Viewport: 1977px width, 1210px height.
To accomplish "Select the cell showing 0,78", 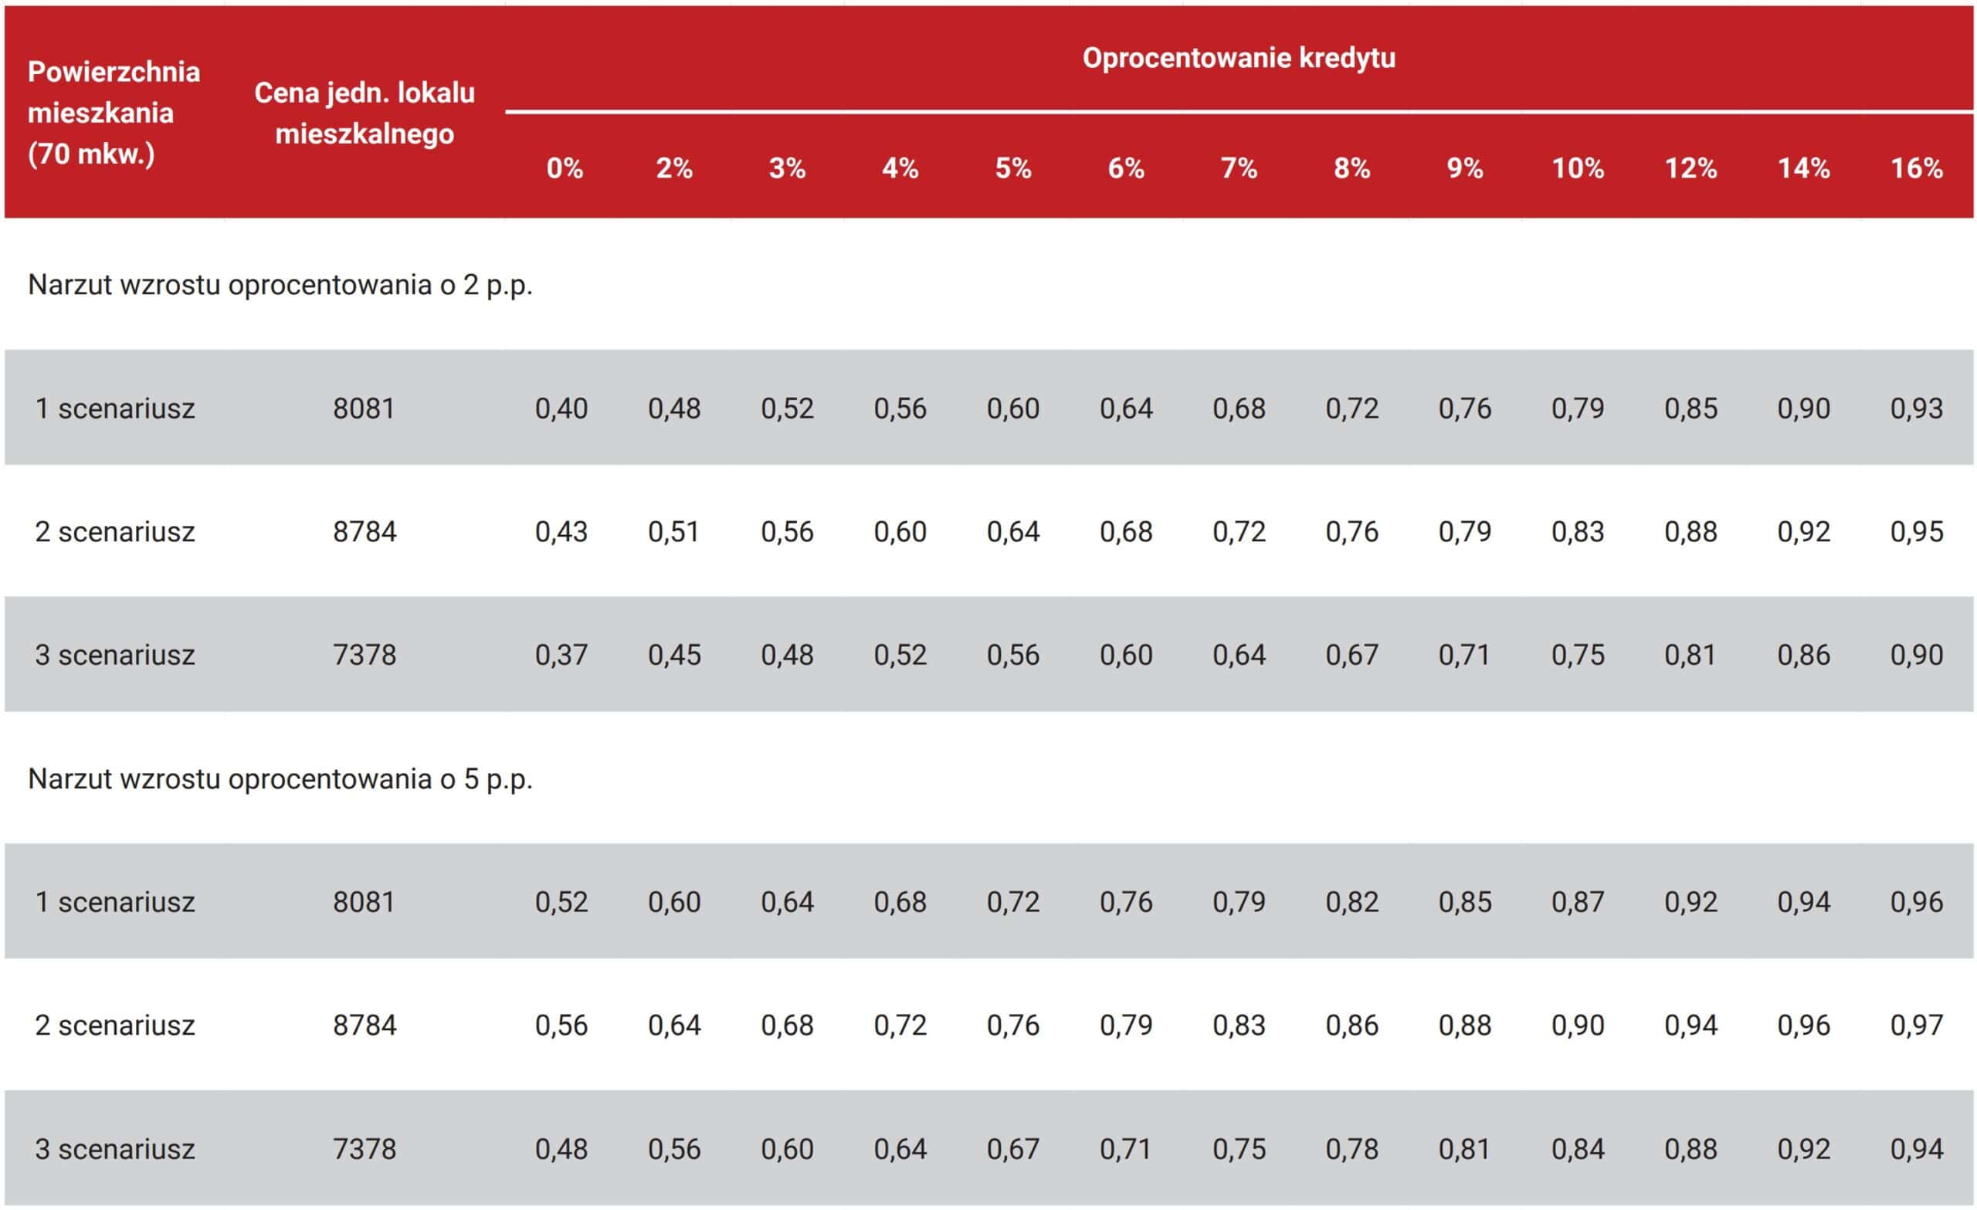I will coord(1351,1149).
